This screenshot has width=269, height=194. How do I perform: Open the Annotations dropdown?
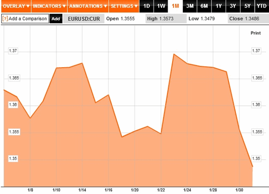pos(88,6)
